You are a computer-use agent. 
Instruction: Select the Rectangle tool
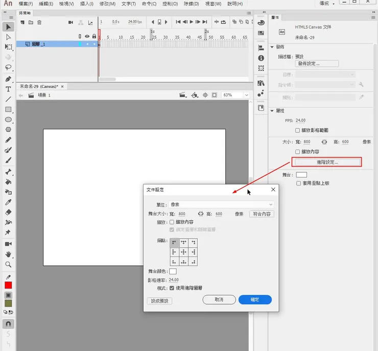(8, 109)
